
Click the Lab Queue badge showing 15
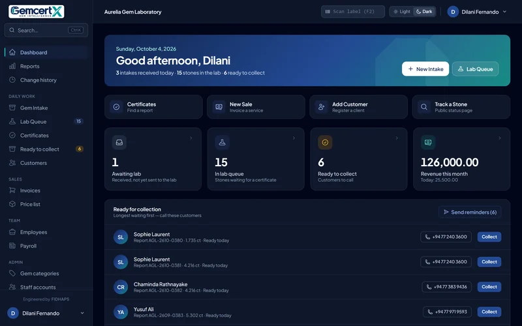pos(78,121)
